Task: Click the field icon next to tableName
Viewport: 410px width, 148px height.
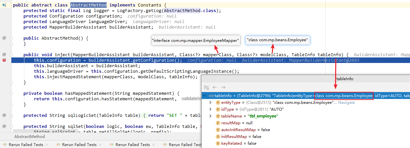Action: point(218,116)
